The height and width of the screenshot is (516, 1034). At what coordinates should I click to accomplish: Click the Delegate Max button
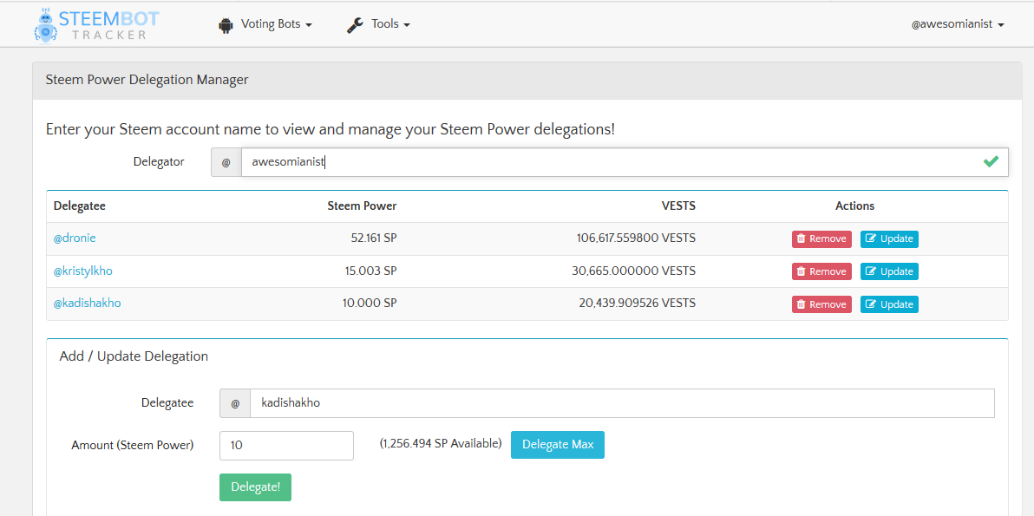tap(558, 445)
